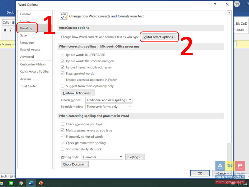Disable Flag repeated words
The width and height of the screenshot is (249, 187).
point(63,73)
